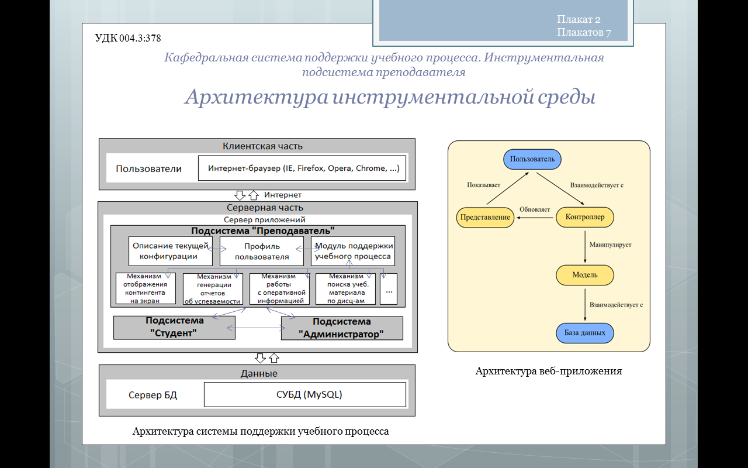Click the 'База данных' blue node
This screenshot has height=468, width=748.
(585, 333)
